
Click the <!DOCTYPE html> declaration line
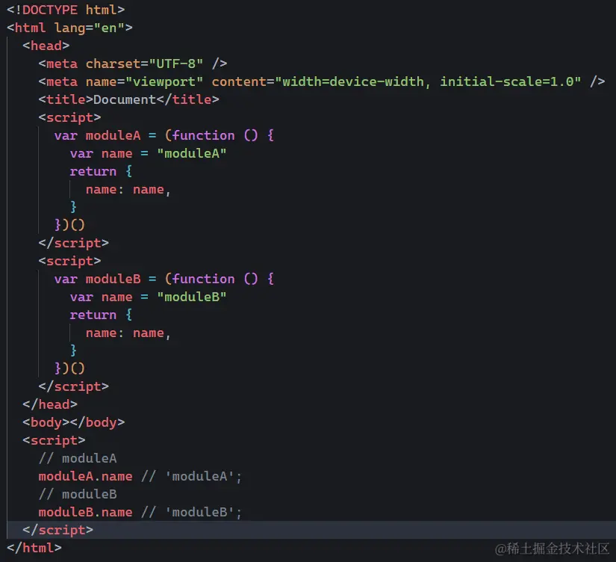click(x=66, y=10)
